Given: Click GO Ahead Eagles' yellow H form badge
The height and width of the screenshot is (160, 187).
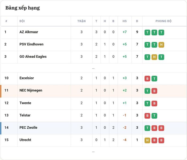Looking at the screenshot, I should tap(154, 57).
